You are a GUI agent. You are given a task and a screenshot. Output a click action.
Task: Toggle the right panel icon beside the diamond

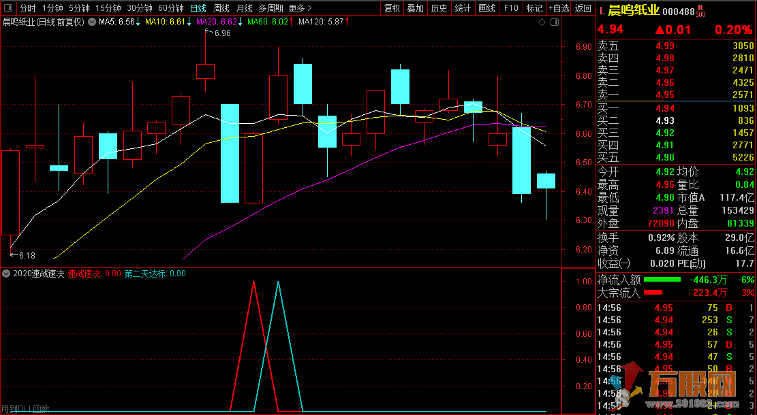pos(555,22)
